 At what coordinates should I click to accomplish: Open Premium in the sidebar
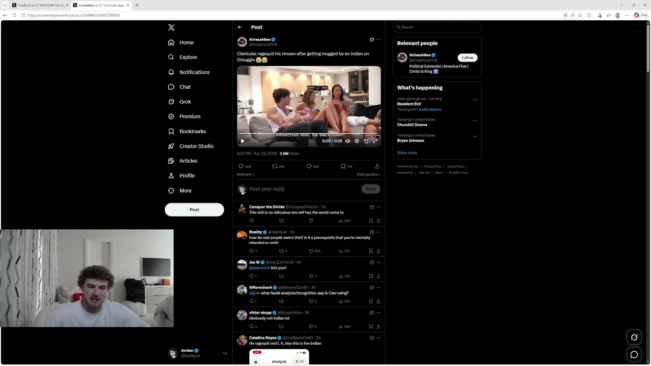pos(184,116)
